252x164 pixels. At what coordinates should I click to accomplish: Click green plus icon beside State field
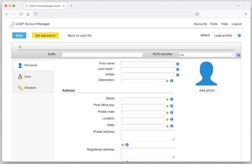click(x=167, y=126)
